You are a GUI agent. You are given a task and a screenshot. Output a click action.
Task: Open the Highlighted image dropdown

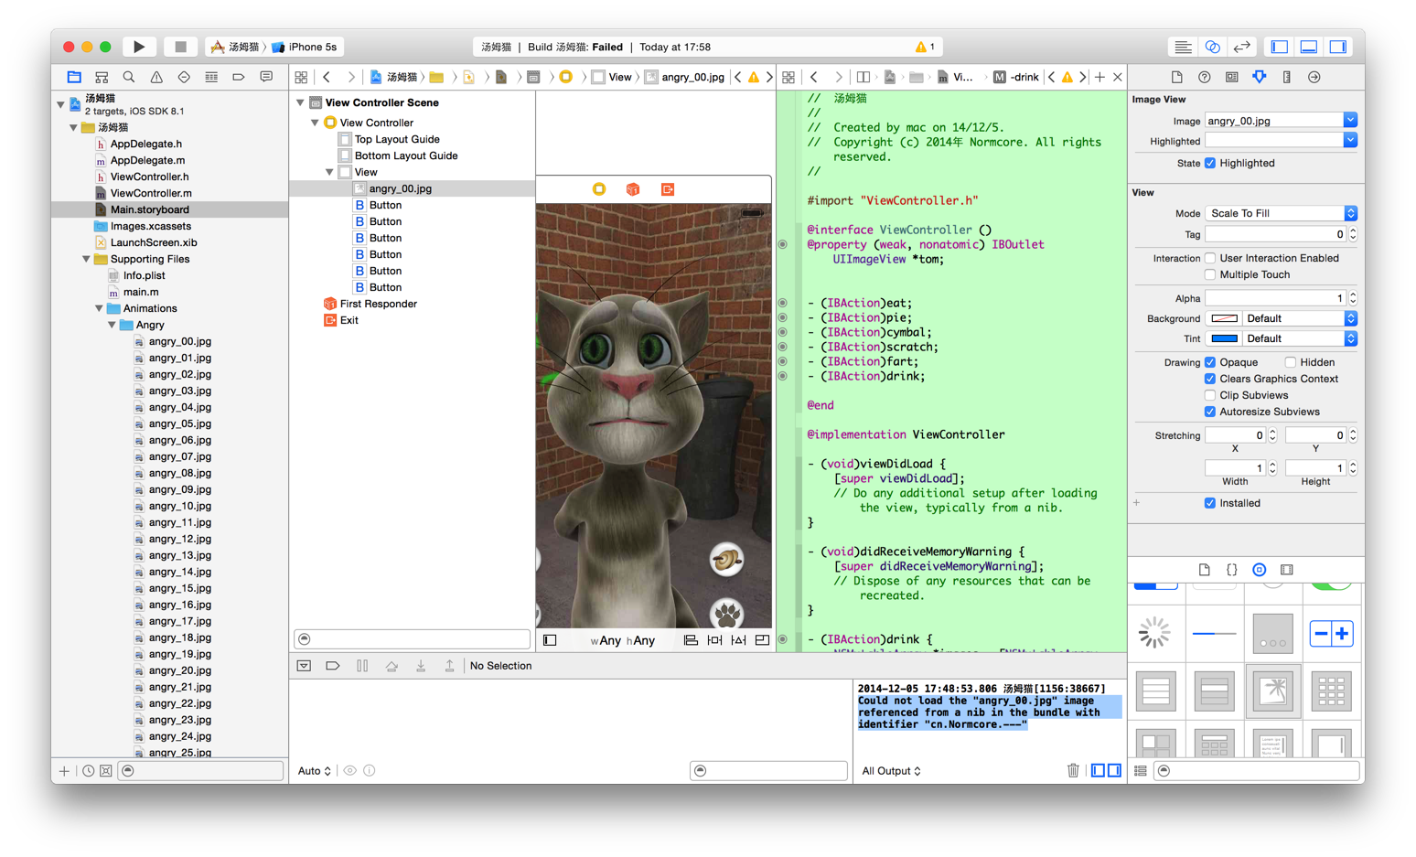[x=1350, y=141]
